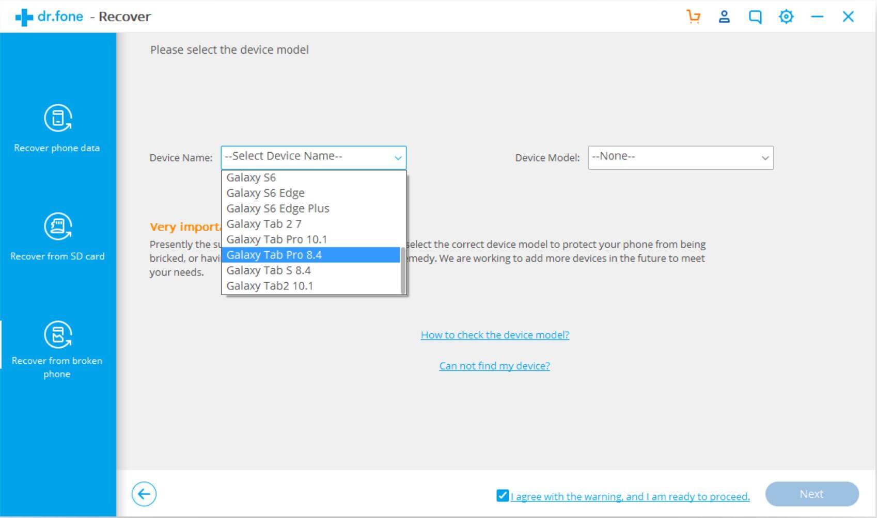Click the dr.fone logo
877x518 pixels.
(49, 17)
